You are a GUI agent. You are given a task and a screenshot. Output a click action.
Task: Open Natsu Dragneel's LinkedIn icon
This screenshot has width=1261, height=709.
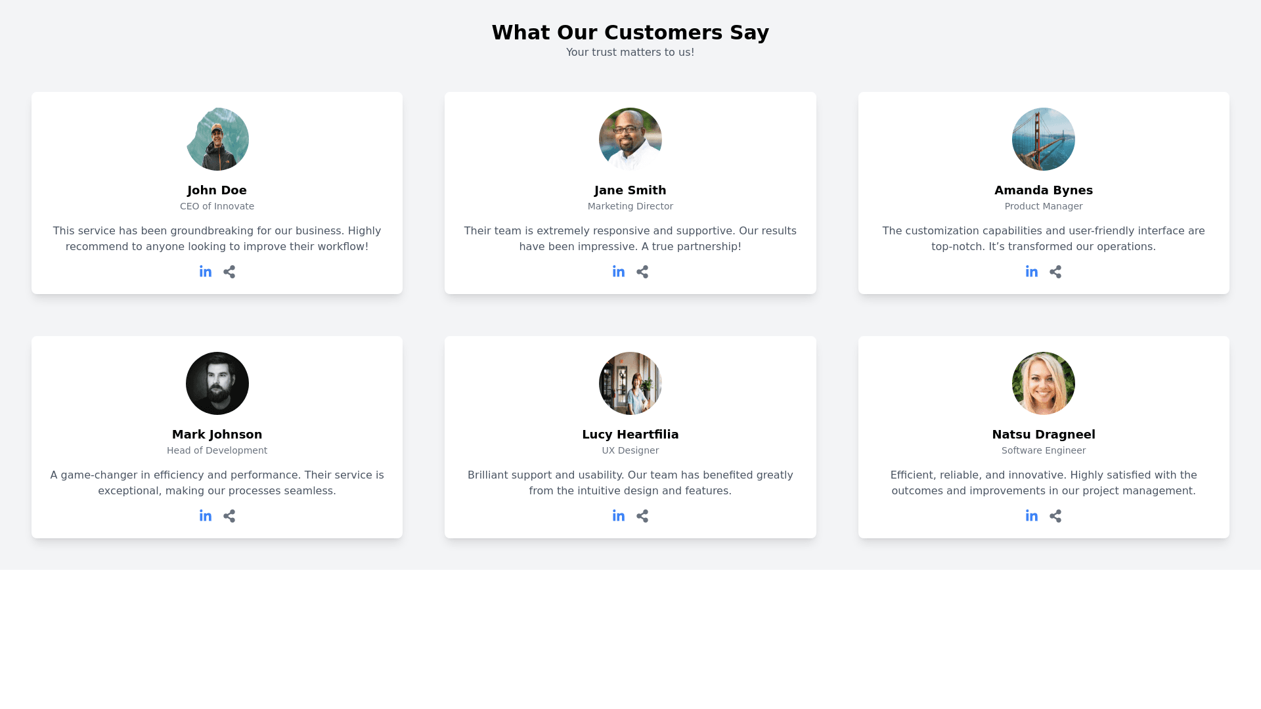1032,516
